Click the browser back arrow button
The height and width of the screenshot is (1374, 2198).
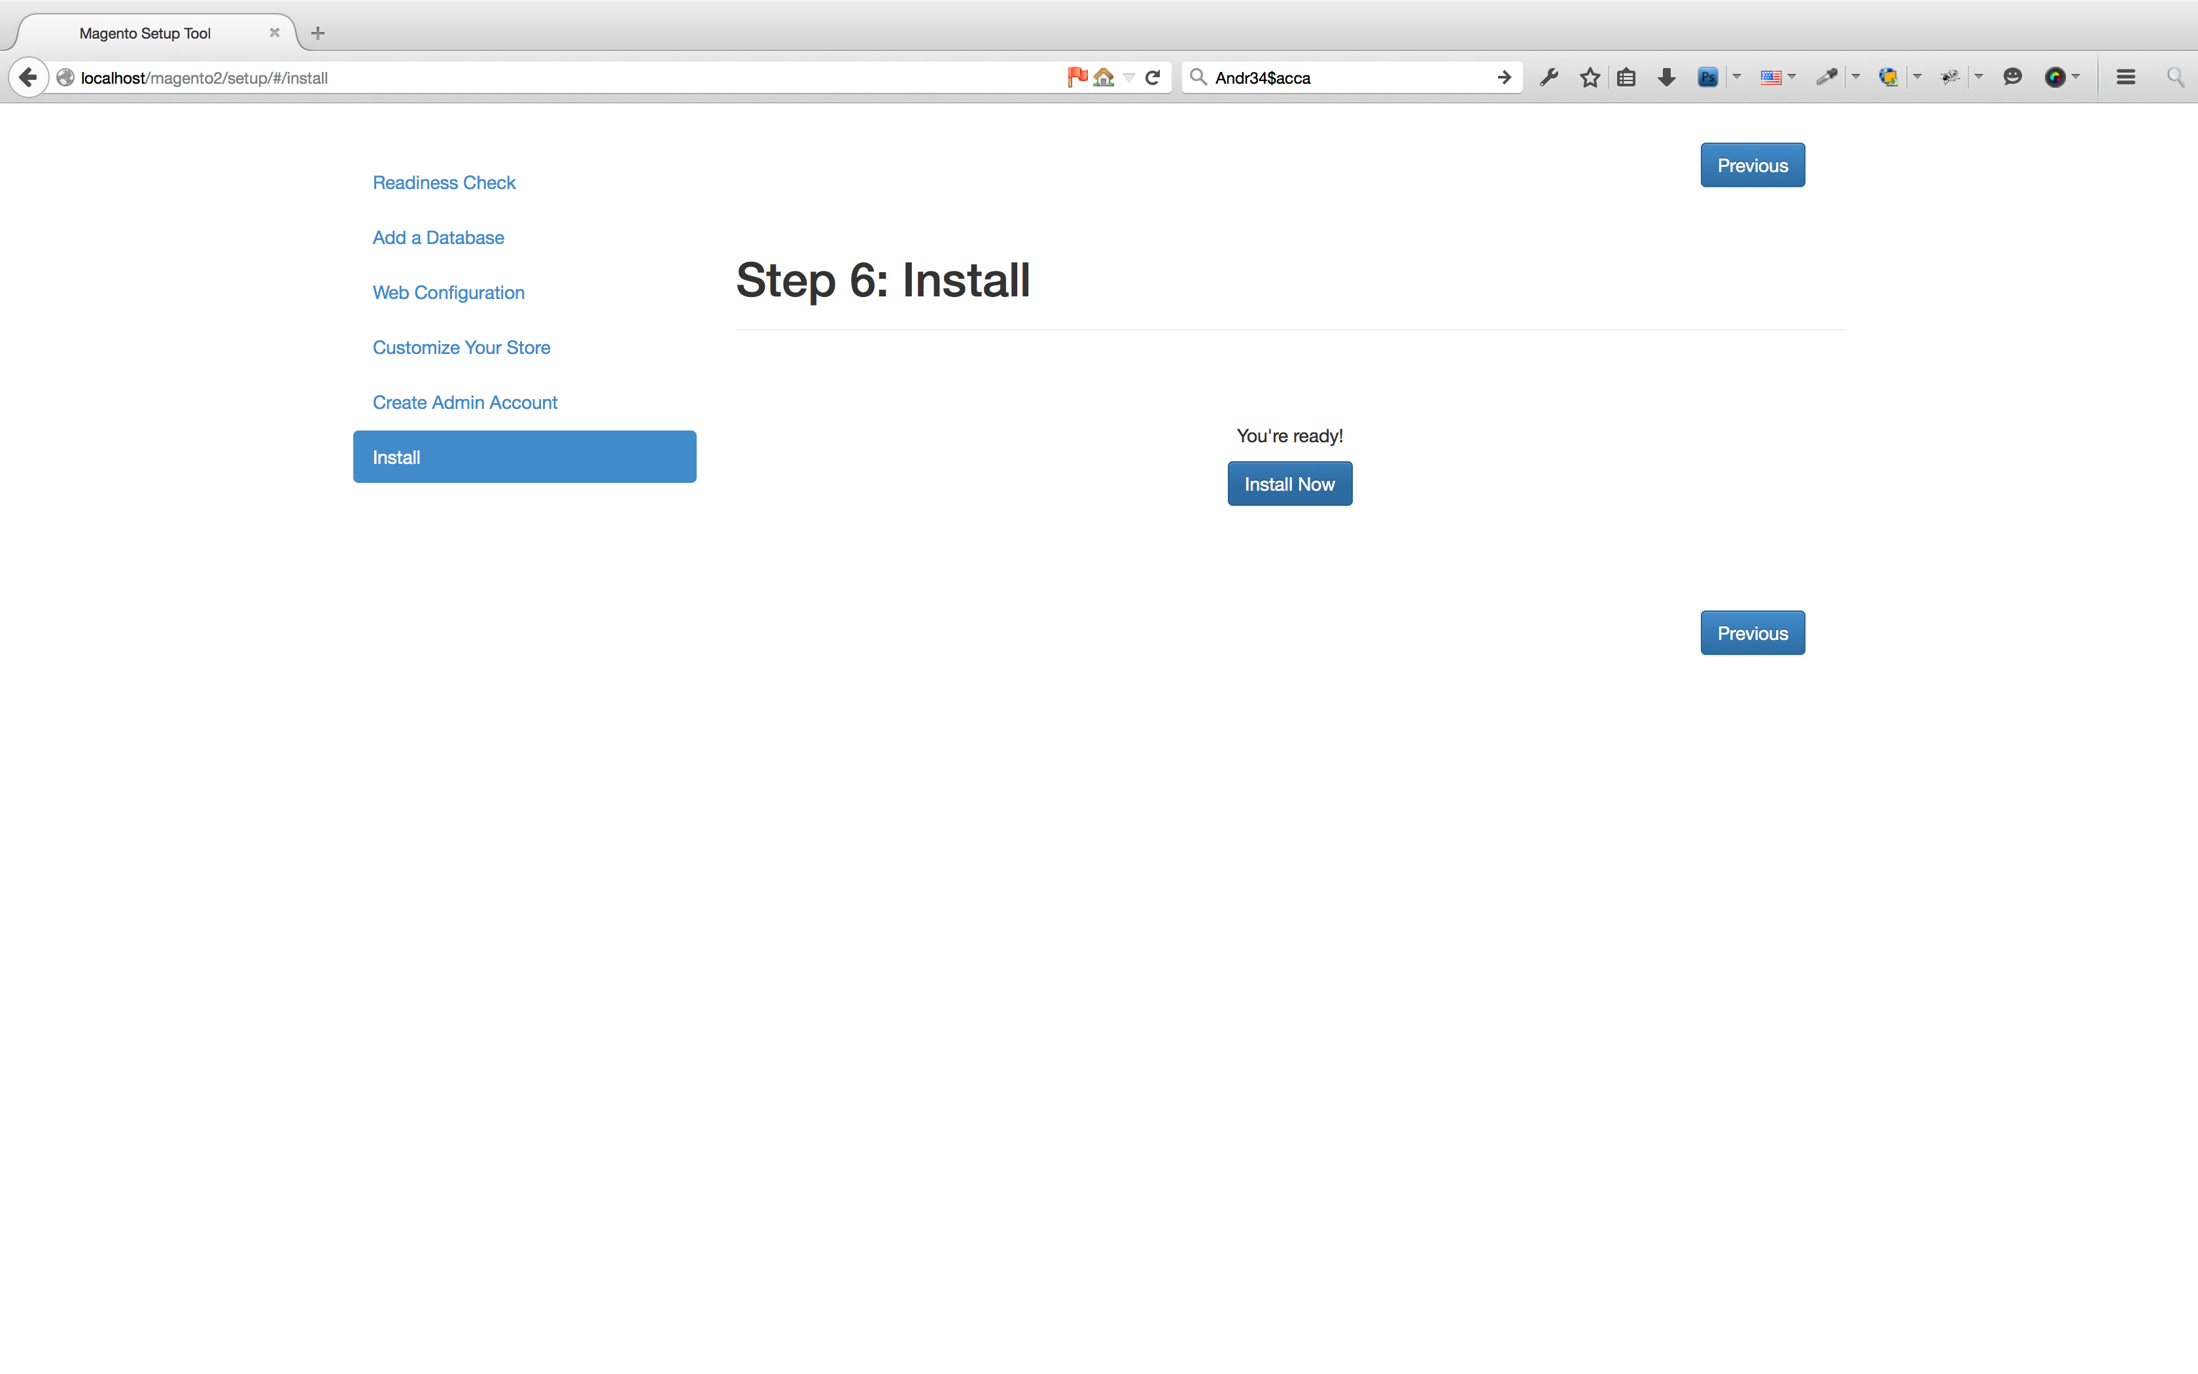point(28,77)
